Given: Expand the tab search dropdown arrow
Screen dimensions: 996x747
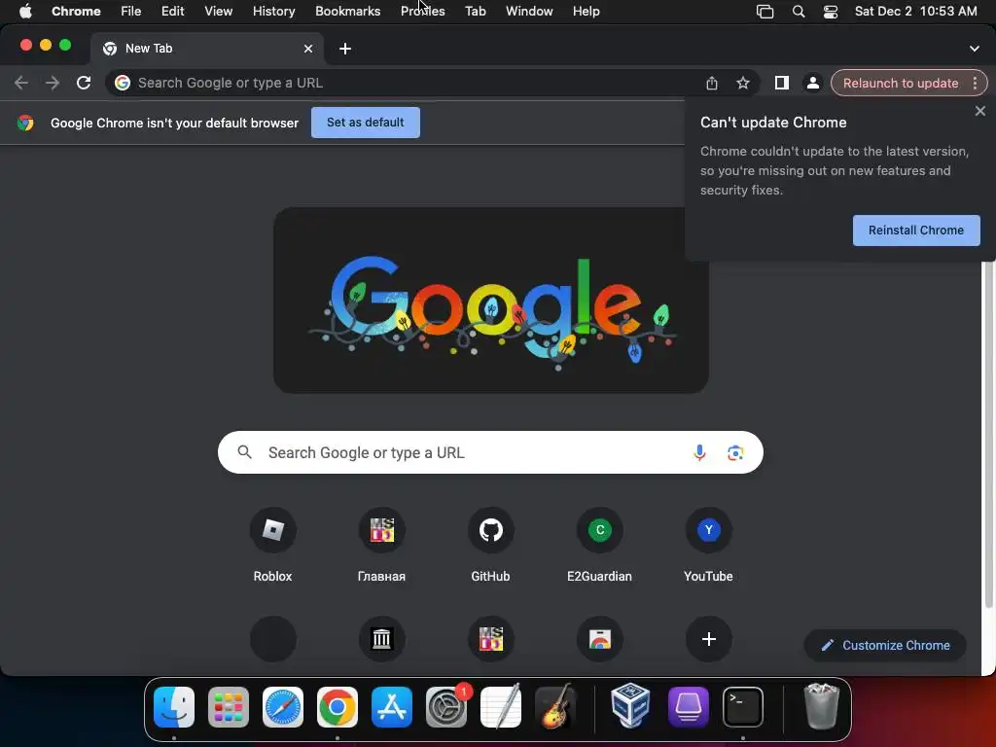Looking at the screenshot, I should point(974,49).
